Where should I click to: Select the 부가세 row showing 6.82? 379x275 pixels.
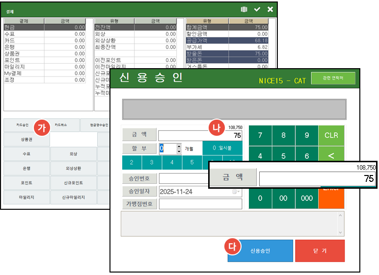click(227, 47)
